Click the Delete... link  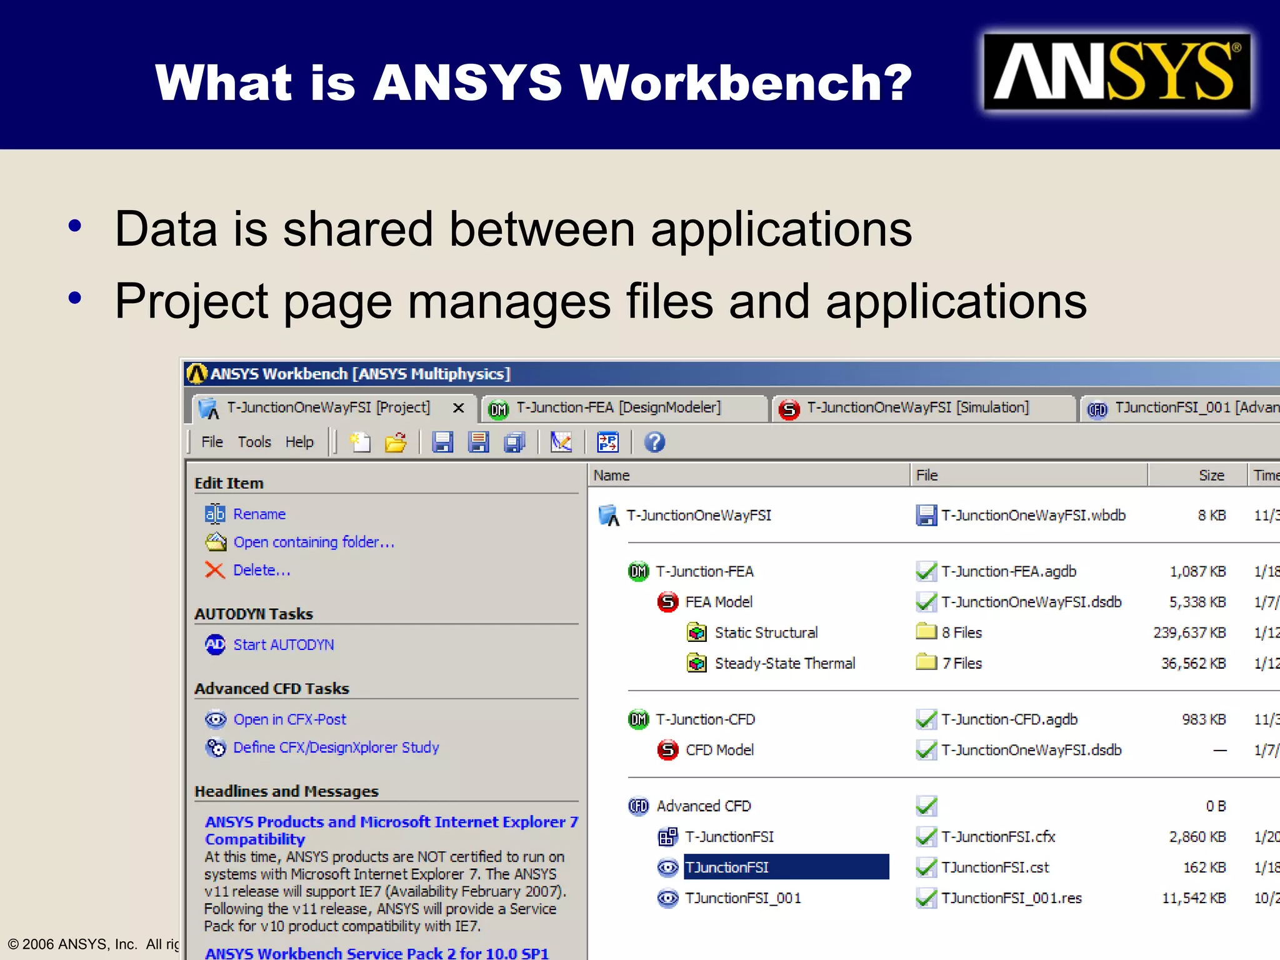[262, 570]
